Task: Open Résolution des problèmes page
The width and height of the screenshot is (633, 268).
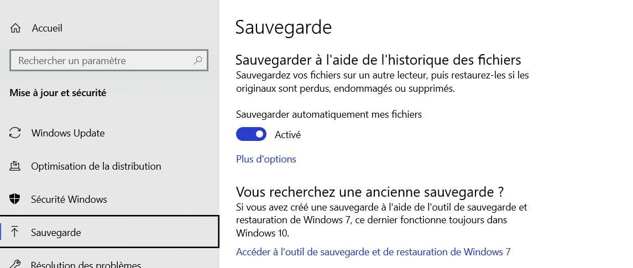Action: pyautogui.click(x=86, y=264)
